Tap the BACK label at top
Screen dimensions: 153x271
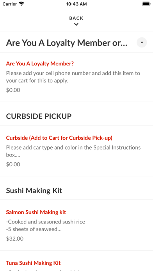click(x=76, y=18)
